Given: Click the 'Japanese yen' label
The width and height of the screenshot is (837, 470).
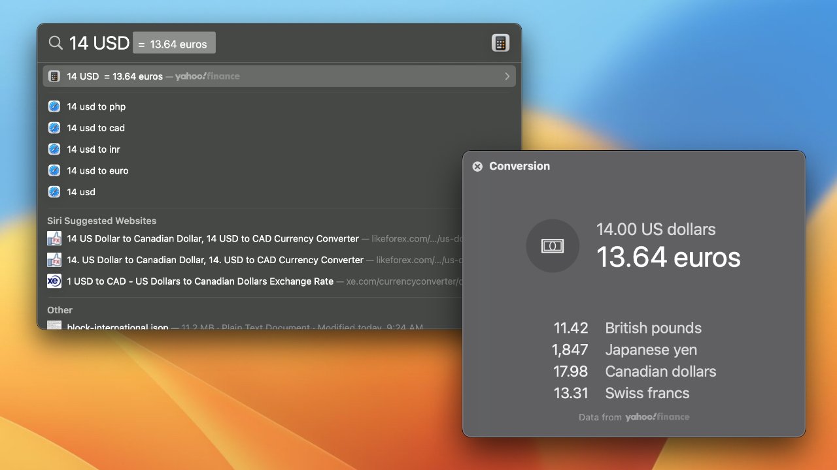Looking at the screenshot, I should click(651, 350).
